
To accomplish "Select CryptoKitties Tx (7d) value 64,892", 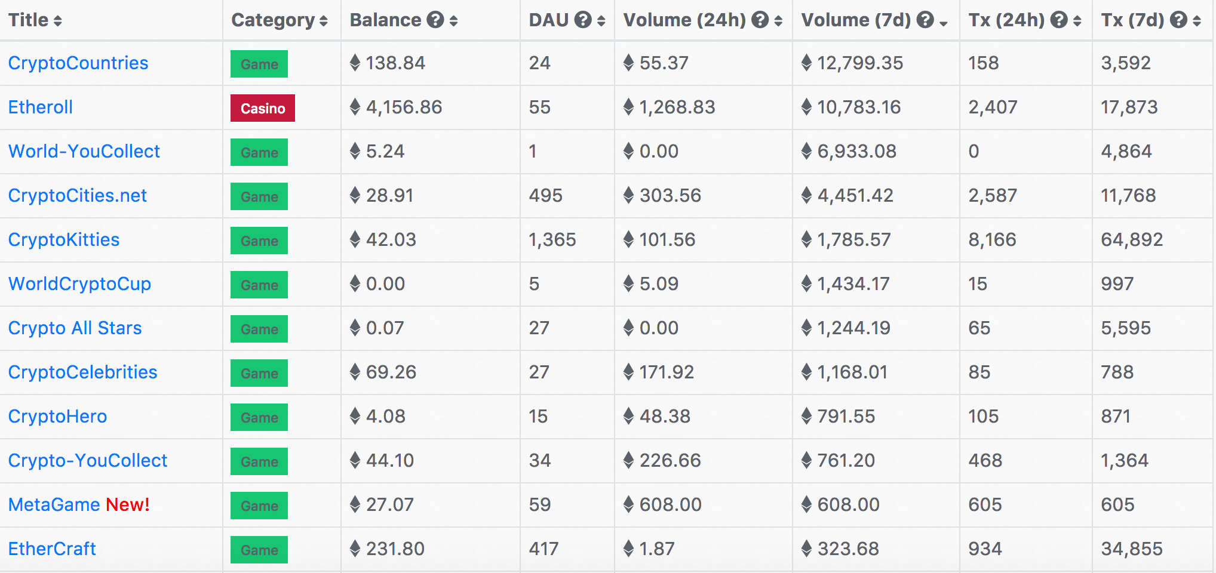I will point(1132,239).
